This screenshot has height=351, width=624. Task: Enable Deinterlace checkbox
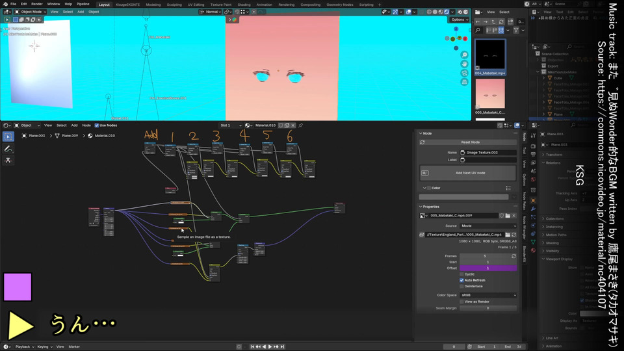(461, 286)
